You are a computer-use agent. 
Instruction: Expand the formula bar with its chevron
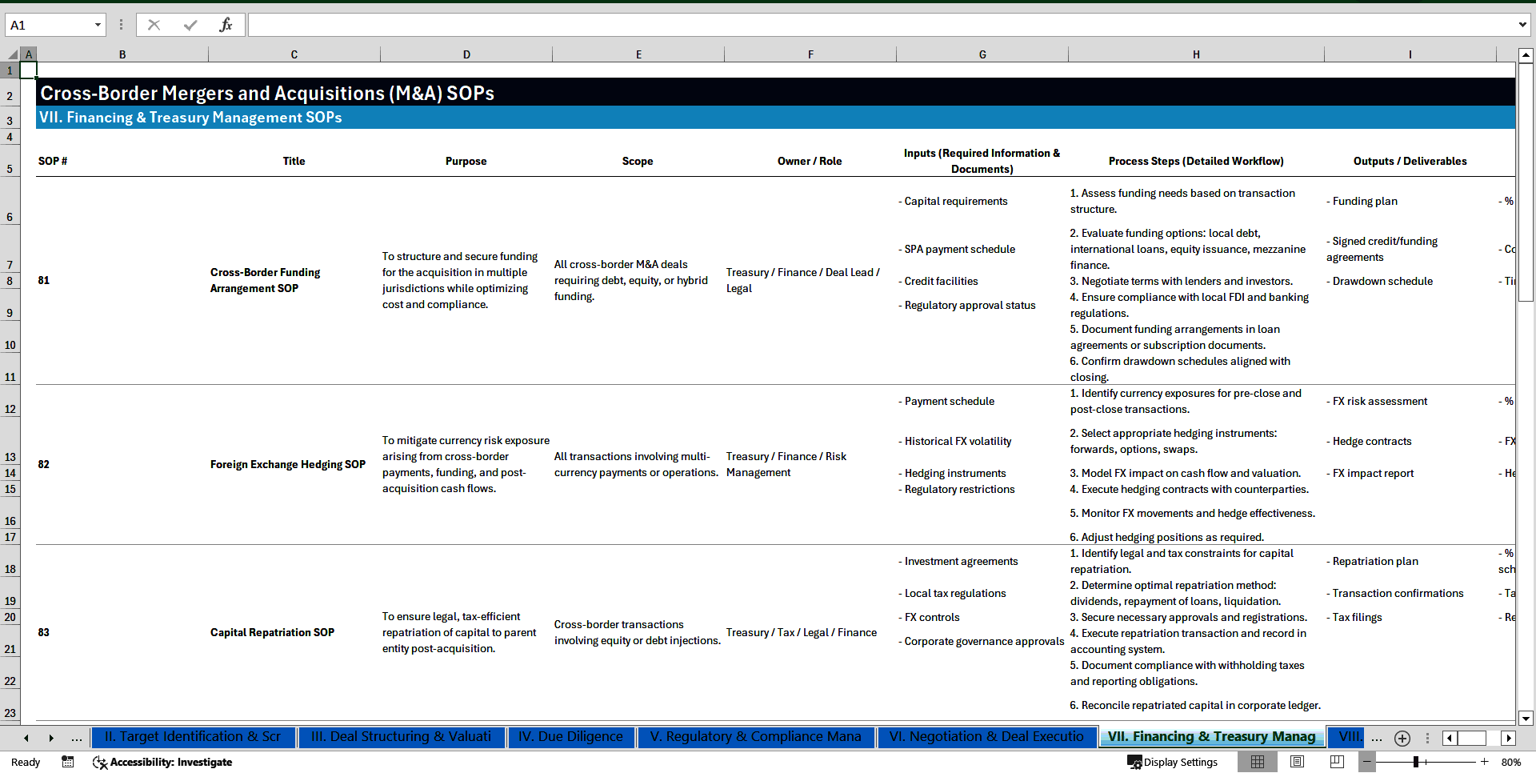(1523, 24)
